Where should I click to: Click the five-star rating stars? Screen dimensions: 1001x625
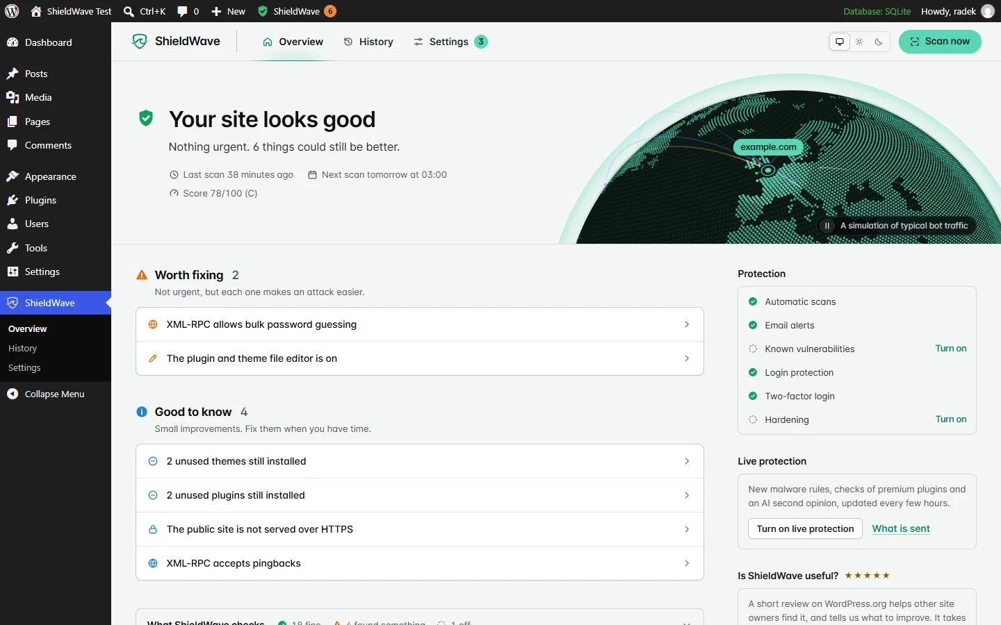pos(867,576)
